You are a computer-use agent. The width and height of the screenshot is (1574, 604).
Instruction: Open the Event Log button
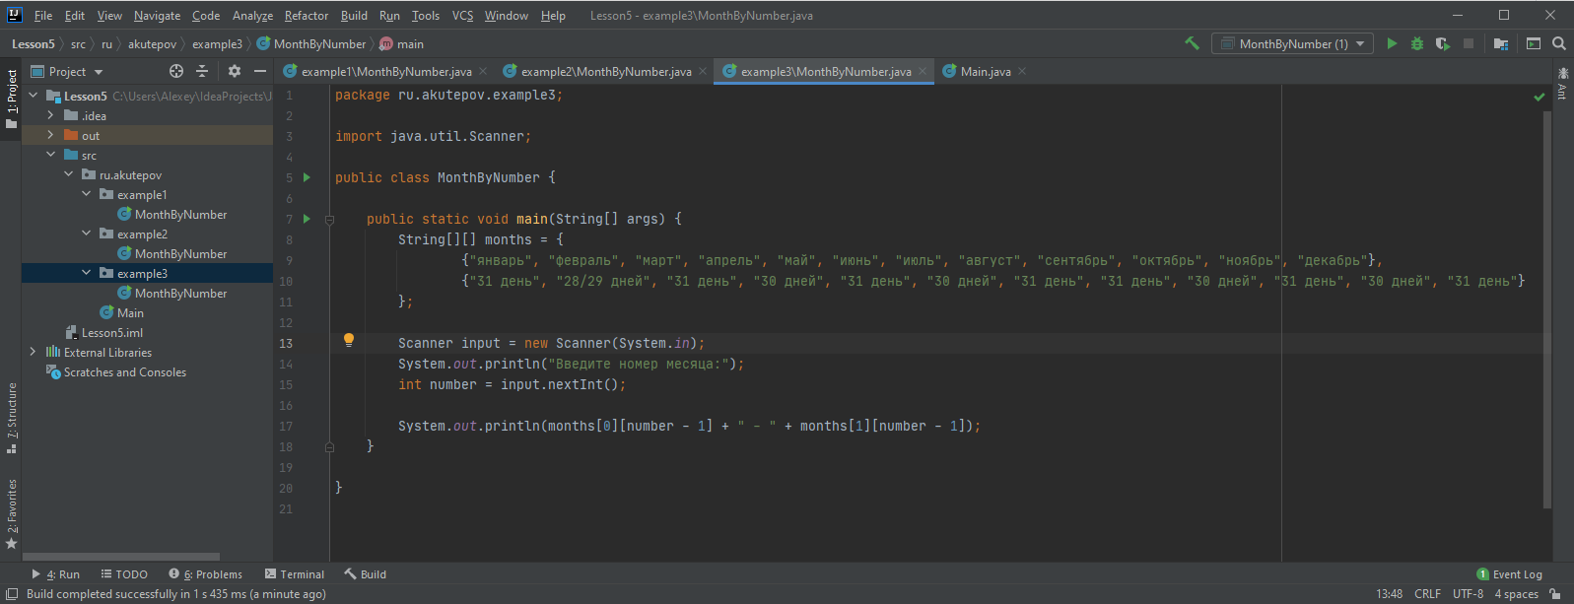(x=1510, y=574)
